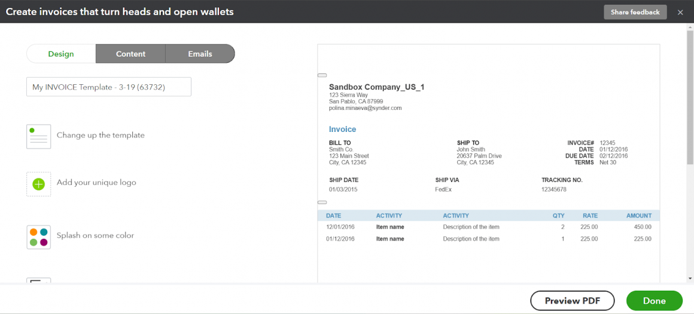694x314 pixels.
Task: Select the 'Change up the template' text
Action: [x=101, y=136]
